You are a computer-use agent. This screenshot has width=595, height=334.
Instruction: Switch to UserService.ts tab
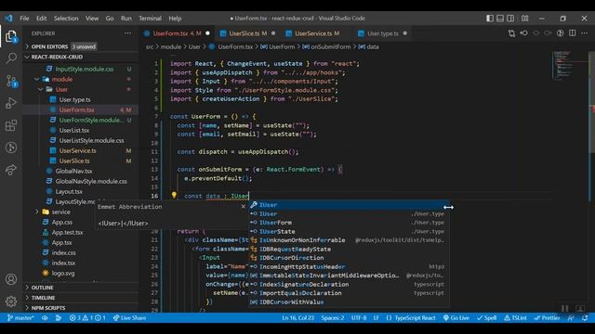coord(315,33)
